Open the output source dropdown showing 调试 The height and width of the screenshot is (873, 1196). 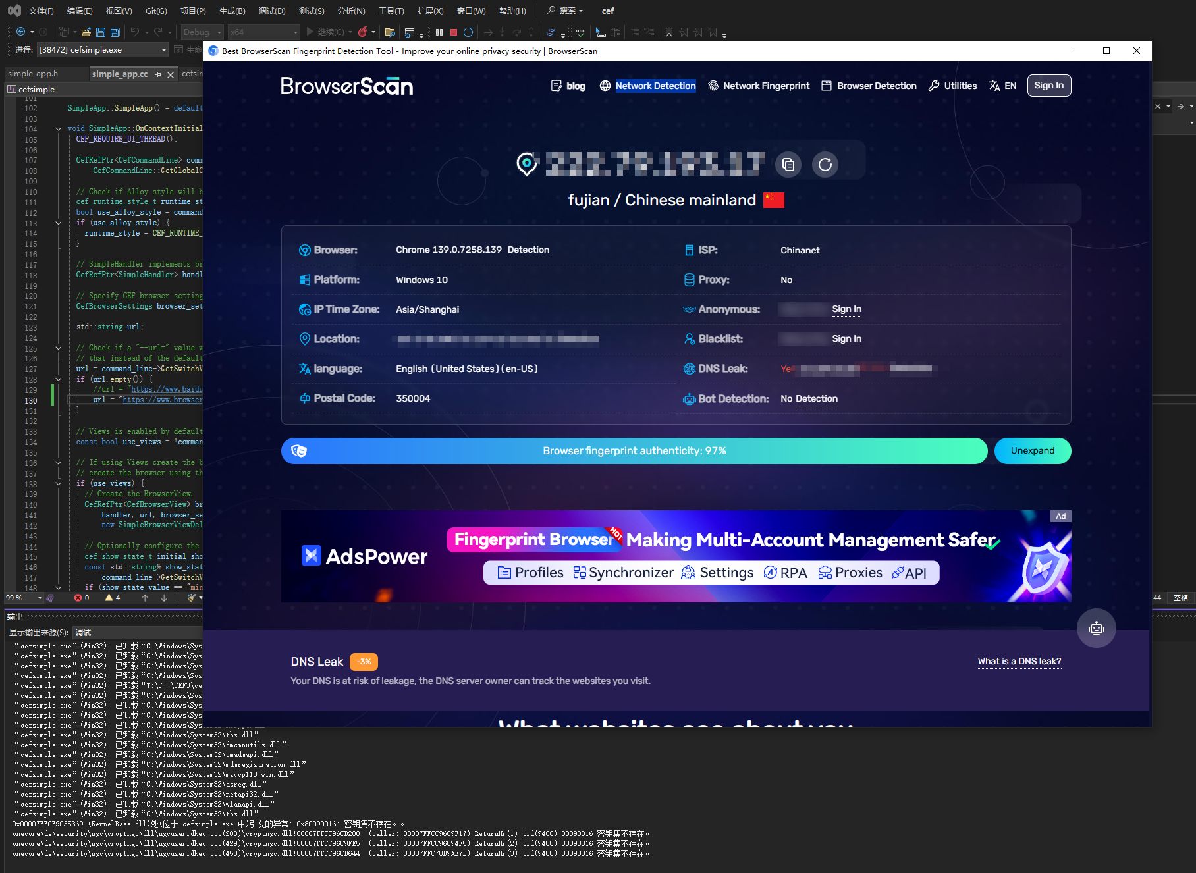(x=138, y=632)
